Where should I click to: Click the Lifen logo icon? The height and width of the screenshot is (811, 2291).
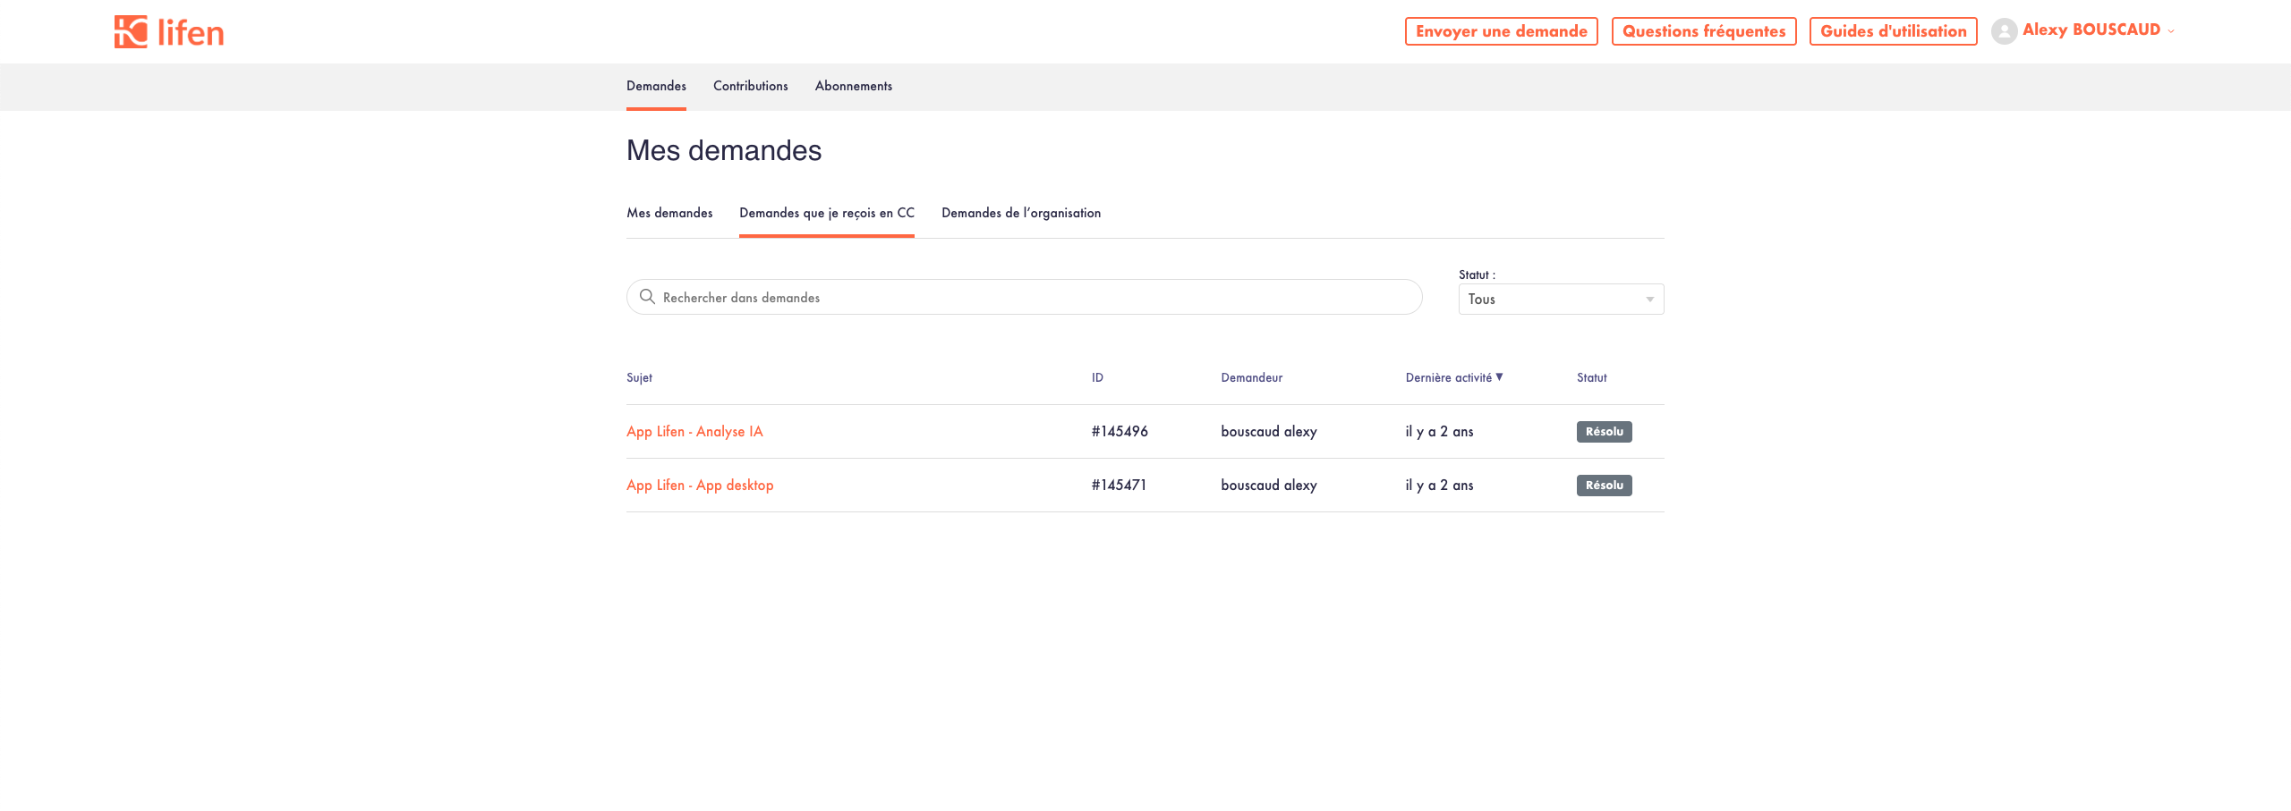click(x=131, y=31)
